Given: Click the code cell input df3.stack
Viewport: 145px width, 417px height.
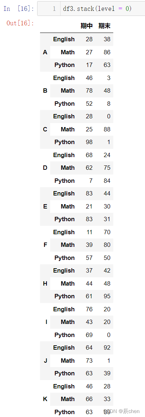Looking at the screenshot, I should click(x=97, y=9).
